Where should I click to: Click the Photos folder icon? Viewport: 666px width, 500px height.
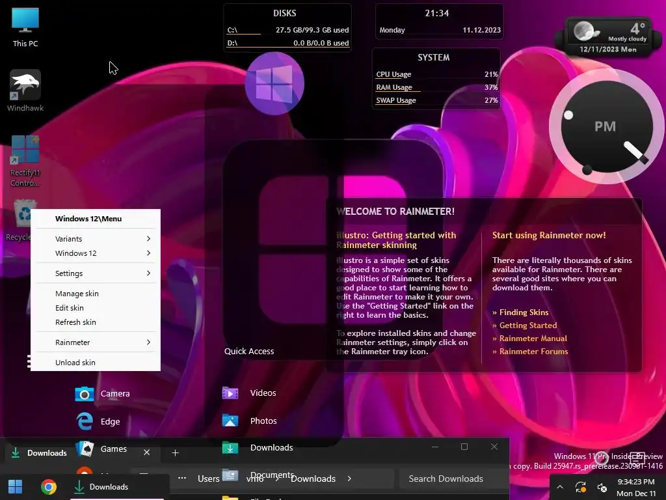[x=230, y=421]
